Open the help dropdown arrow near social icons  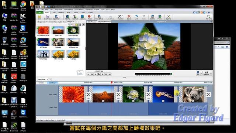(211, 13)
